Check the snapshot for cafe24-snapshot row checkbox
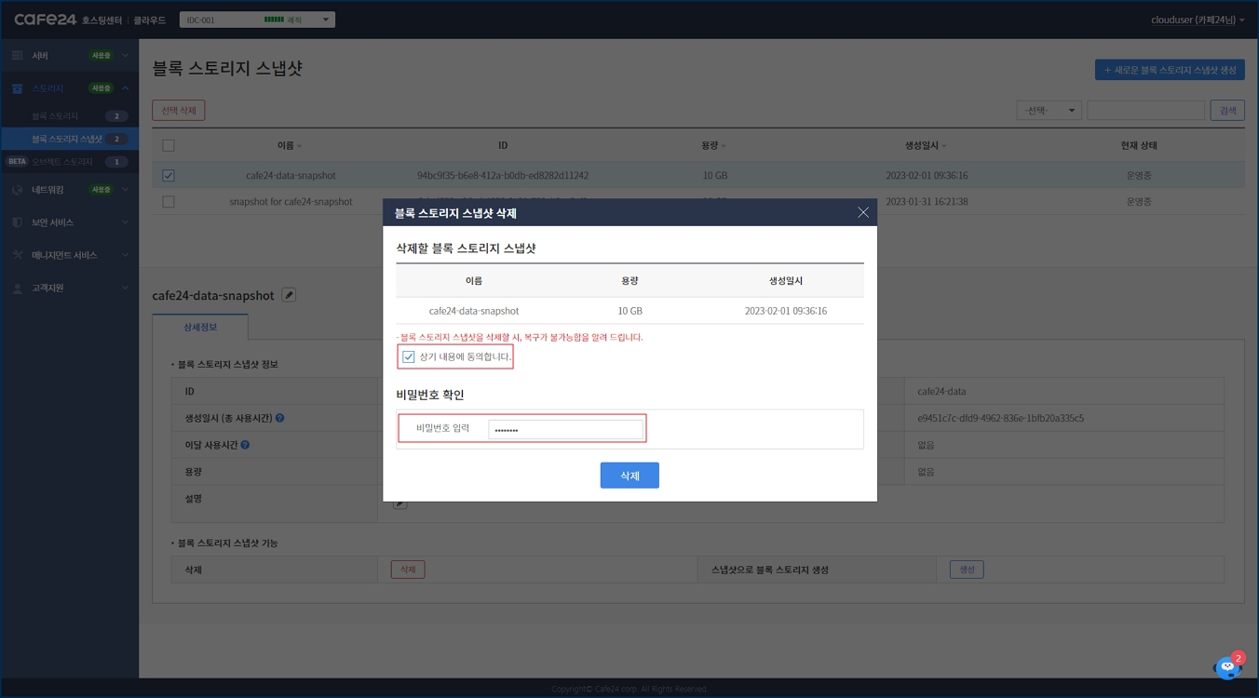This screenshot has width=1259, height=698. point(169,202)
